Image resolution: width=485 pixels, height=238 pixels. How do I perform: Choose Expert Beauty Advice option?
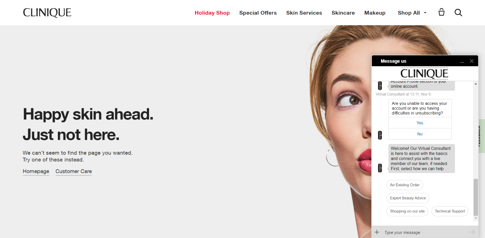coord(408,198)
